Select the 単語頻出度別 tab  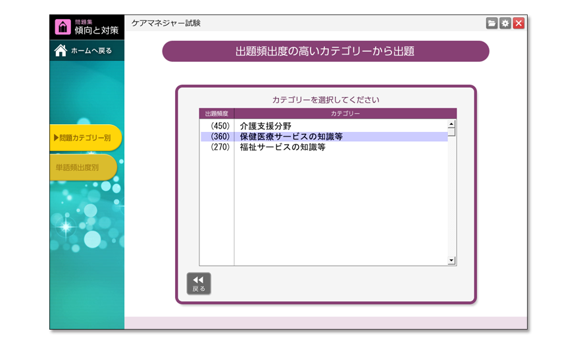coord(83,167)
